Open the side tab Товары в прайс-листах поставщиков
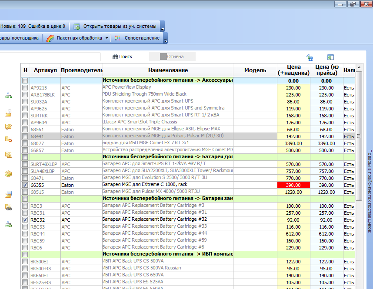The width and height of the screenshot is (373, 289). click(x=370, y=192)
